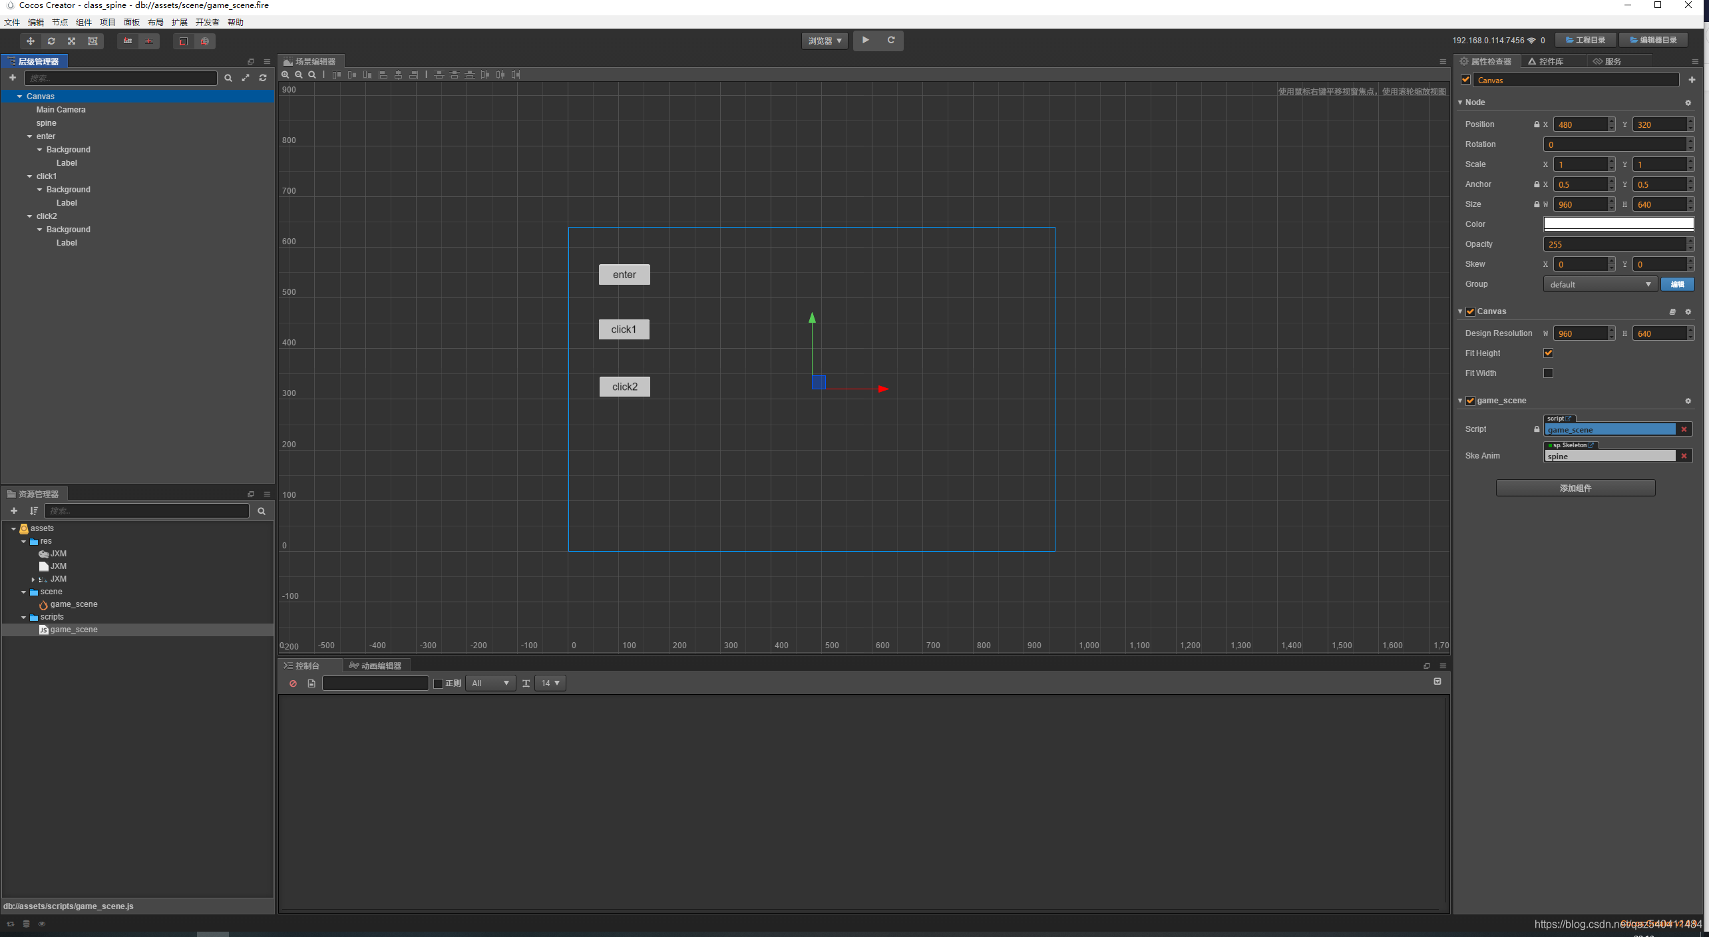This screenshot has height=937, width=1709.
Task: Open the Group default dropdown
Action: (x=1599, y=285)
